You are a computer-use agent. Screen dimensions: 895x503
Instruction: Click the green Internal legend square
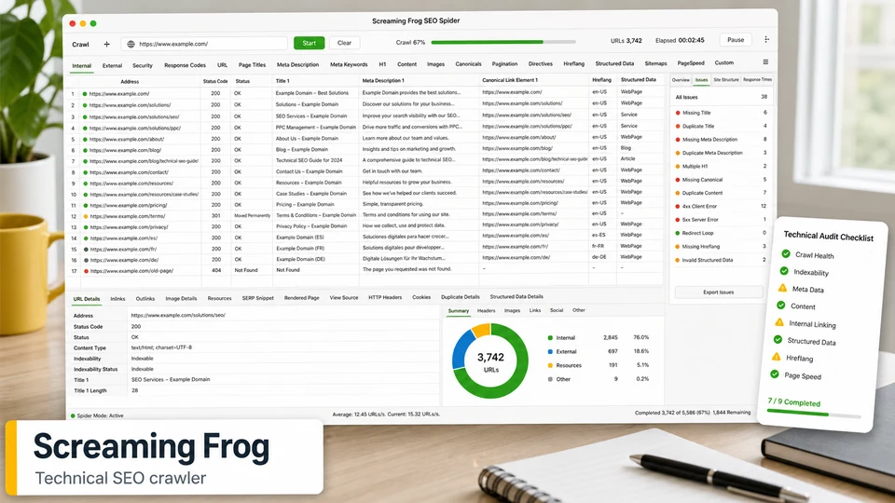[550, 337]
